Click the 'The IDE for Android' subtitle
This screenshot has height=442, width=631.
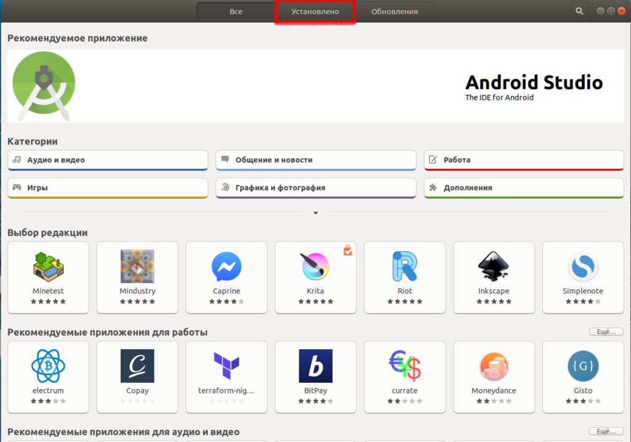pos(499,97)
